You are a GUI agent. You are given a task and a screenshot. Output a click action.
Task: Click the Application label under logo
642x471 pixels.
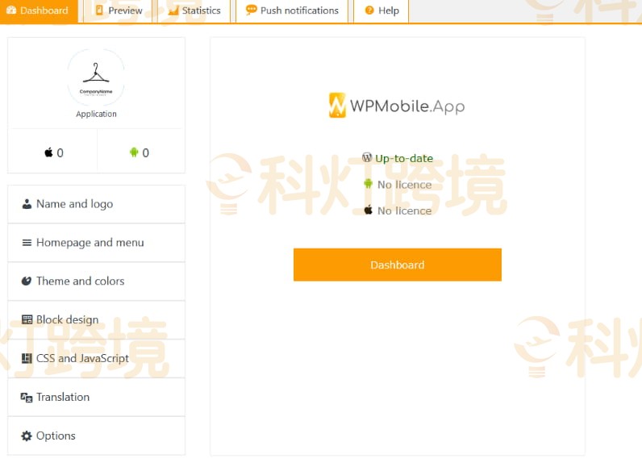(x=96, y=114)
